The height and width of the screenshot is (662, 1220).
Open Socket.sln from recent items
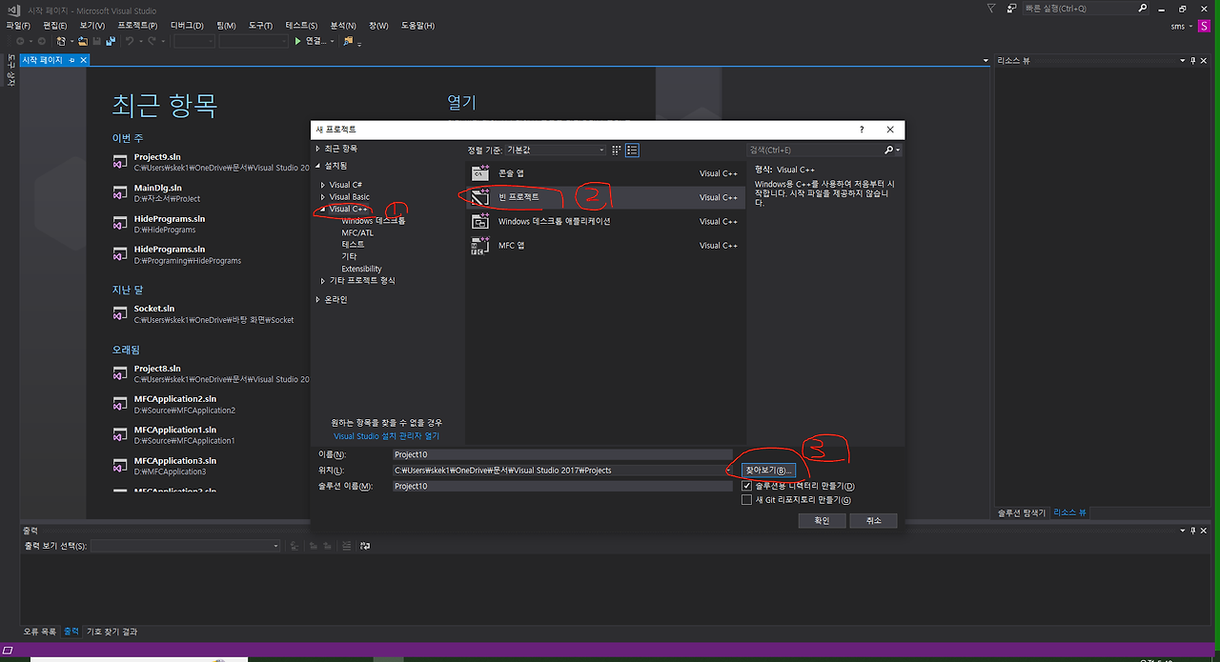(154, 309)
